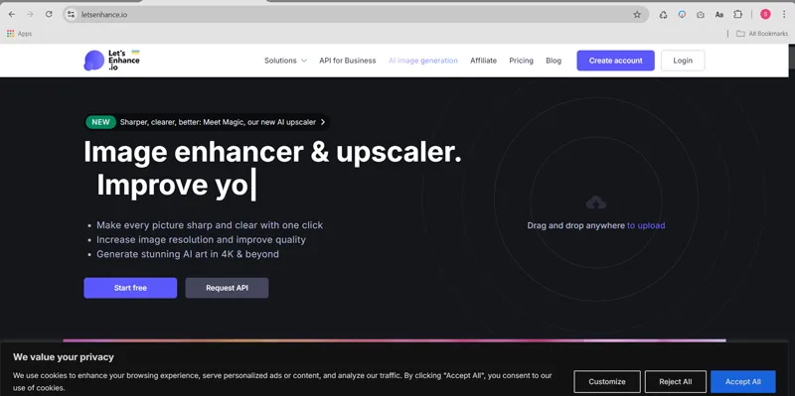Expand the Solutions dropdown menu
795x396 pixels.
click(285, 61)
